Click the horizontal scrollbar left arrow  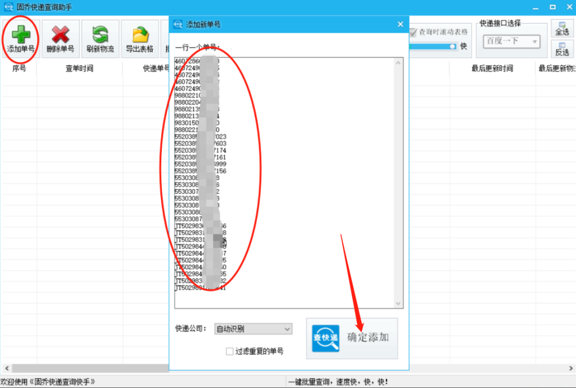6,368
